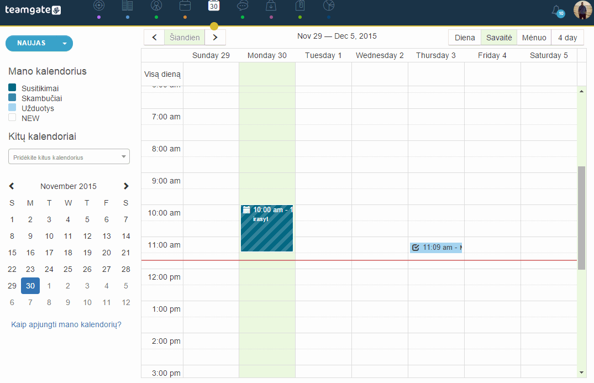
Task: Go to the previous week with left arrow
Action: point(154,37)
